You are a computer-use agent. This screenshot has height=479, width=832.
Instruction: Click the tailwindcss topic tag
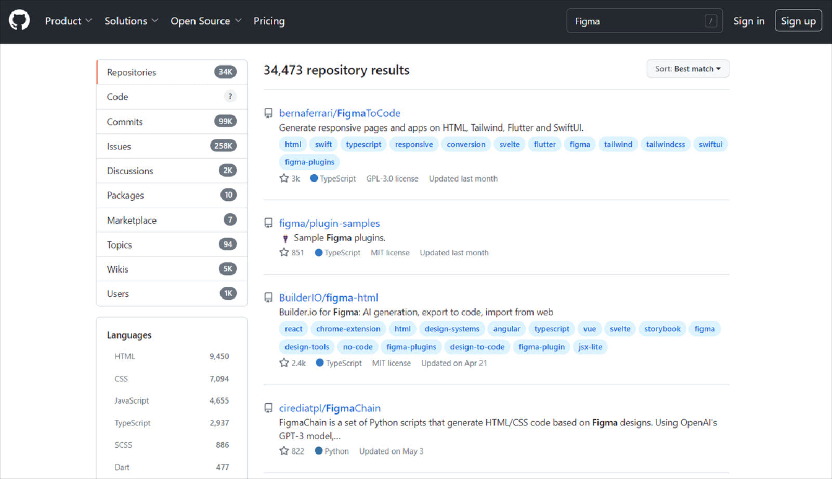click(666, 144)
